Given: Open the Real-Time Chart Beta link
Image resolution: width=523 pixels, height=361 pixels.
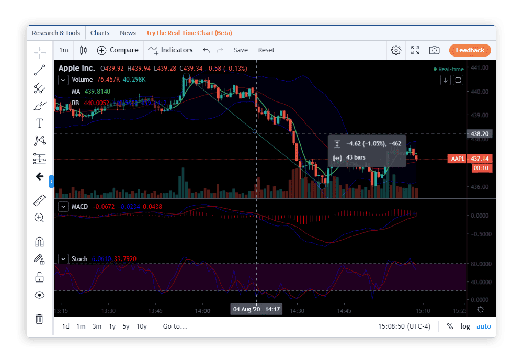Looking at the screenshot, I should 188,32.
